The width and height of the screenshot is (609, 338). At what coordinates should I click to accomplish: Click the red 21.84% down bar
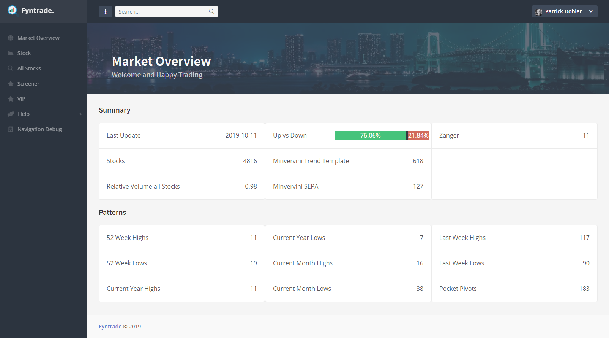coord(418,135)
